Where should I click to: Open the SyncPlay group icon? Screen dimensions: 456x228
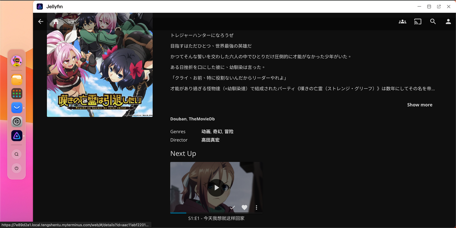pyautogui.click(x=402, y=22)
